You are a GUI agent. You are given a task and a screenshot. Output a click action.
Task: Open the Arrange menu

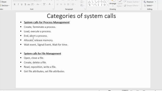pos(113,3)
